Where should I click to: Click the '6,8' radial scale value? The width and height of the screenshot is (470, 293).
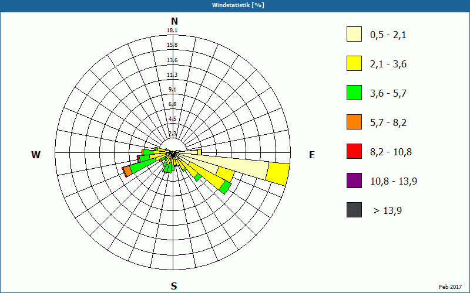[x=172, y=104]
